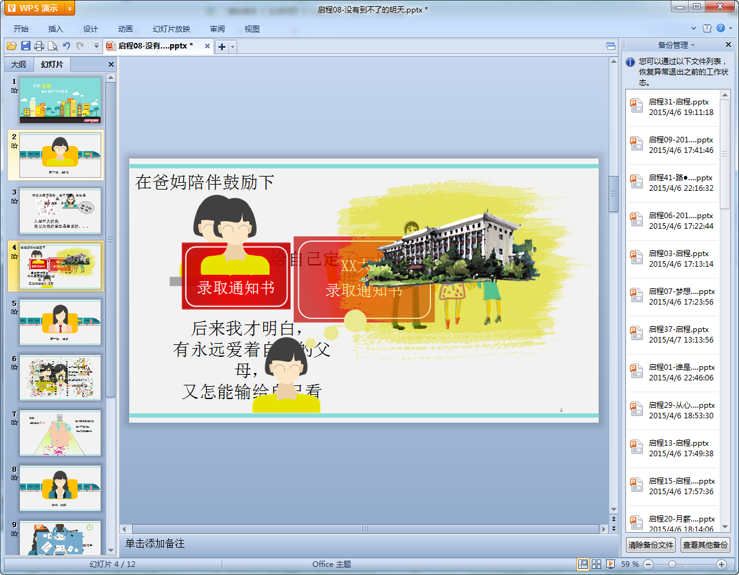Click 清除备份文件 button
Viewport: 739px width, 575px height.
(x=650, y=545)
